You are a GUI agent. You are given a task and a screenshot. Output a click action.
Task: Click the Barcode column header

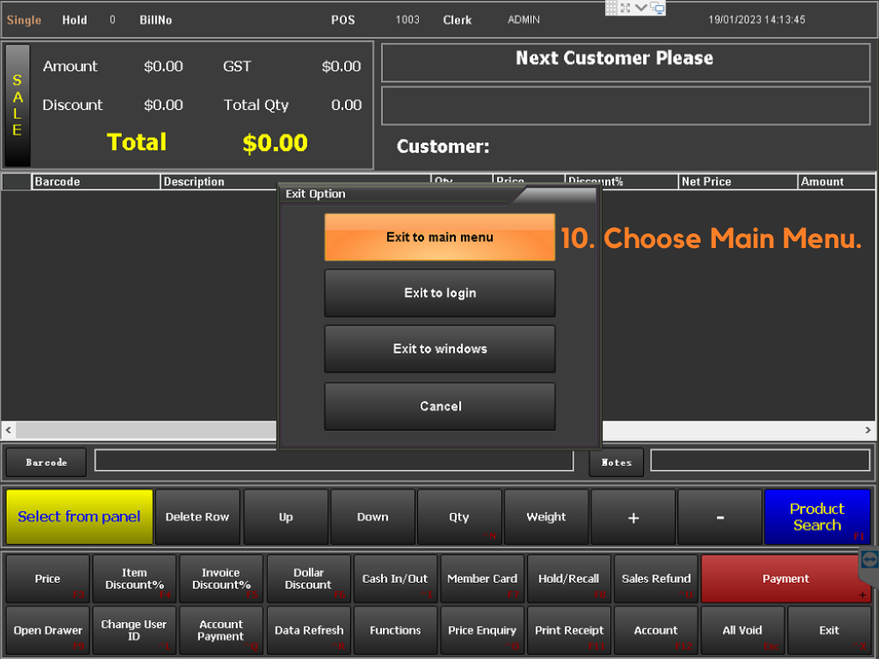coord(95,182)
